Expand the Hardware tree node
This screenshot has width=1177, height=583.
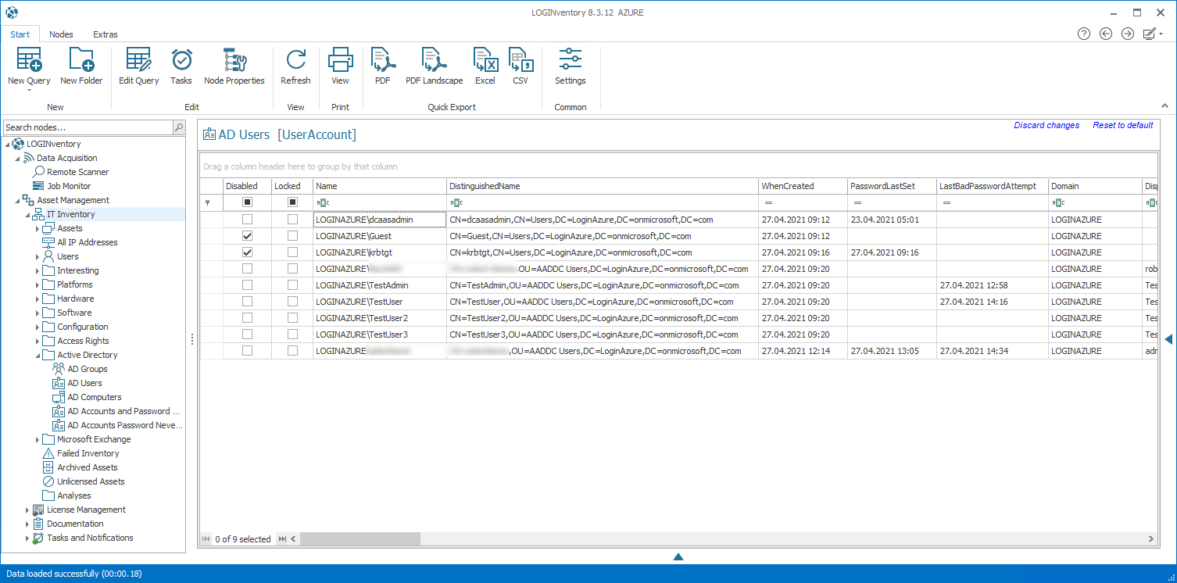pos(37,299)
